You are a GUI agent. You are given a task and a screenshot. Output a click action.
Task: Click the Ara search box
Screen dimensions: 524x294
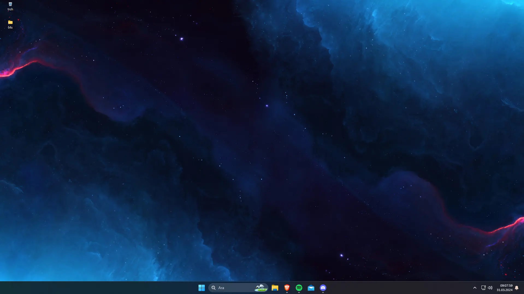(x=238, y=288)
